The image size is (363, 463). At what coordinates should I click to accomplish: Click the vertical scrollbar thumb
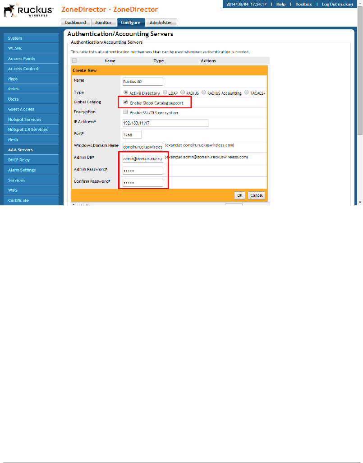pos(360,71)
